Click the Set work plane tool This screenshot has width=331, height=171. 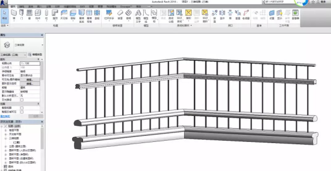pos(272,15)
